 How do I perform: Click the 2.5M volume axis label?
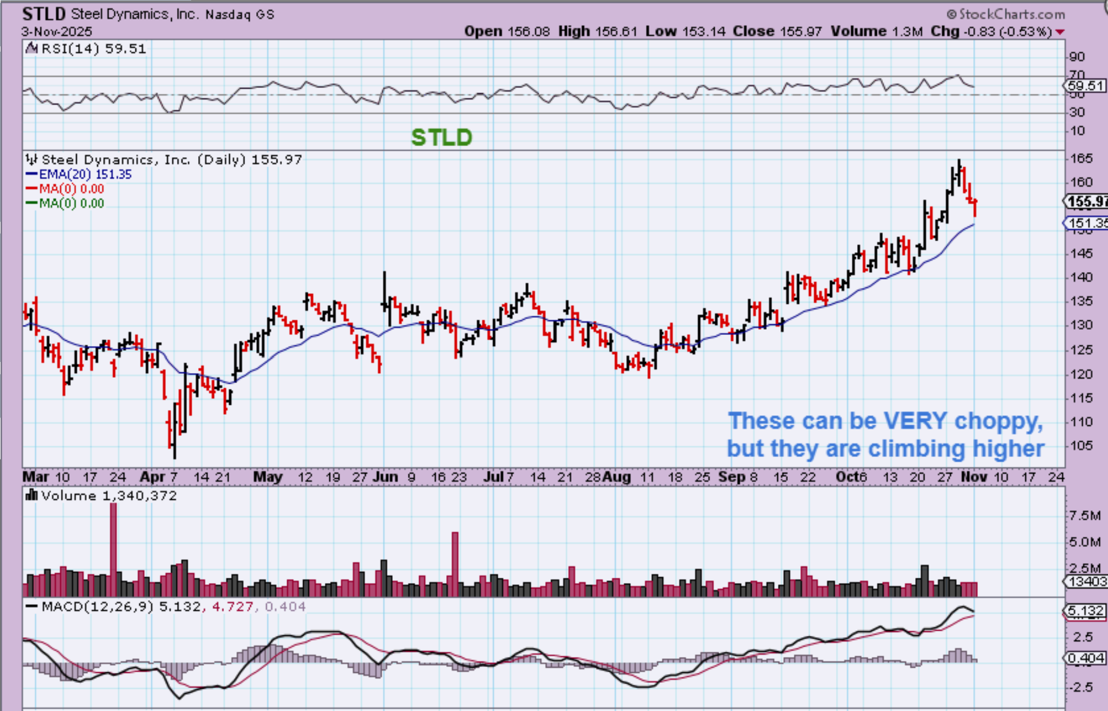(1085, 568)
